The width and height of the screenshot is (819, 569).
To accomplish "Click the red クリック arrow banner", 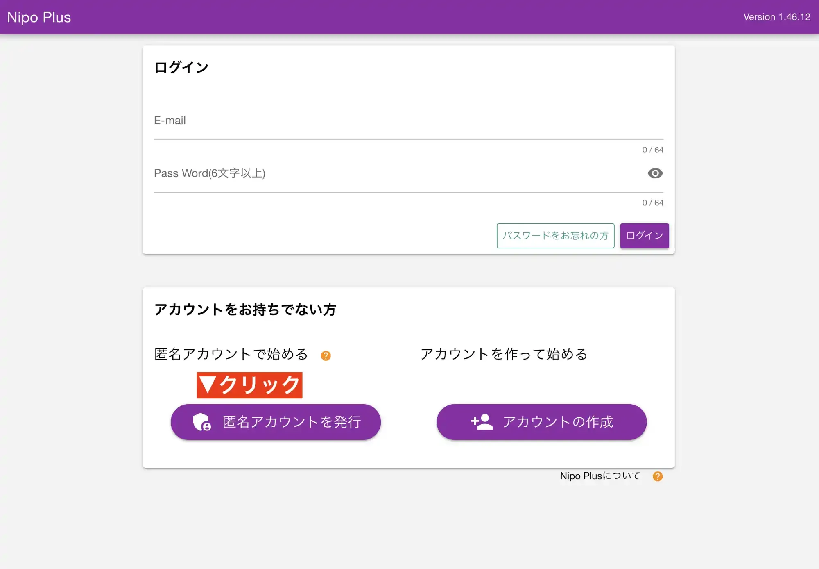I will tap(249, 385).
